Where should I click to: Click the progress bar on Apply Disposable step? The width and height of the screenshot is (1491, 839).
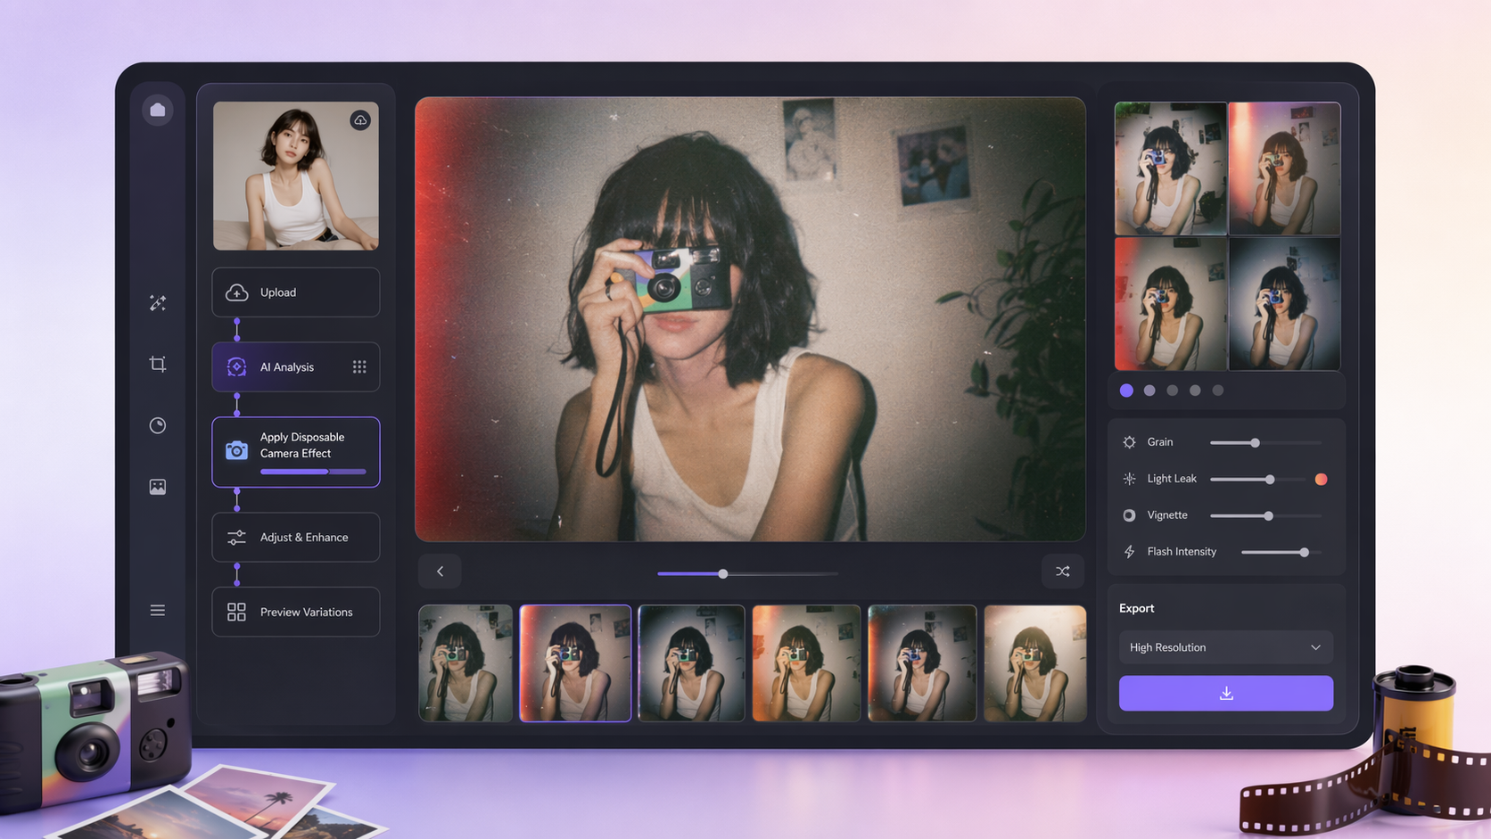[313, 472]
